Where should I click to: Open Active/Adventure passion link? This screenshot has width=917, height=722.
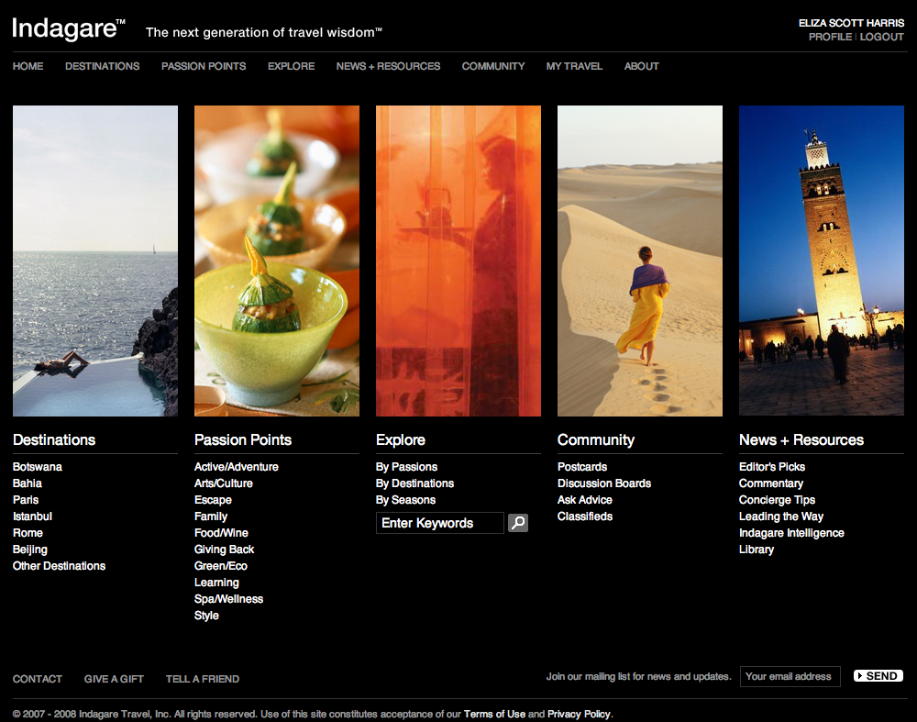click(237, 467)
